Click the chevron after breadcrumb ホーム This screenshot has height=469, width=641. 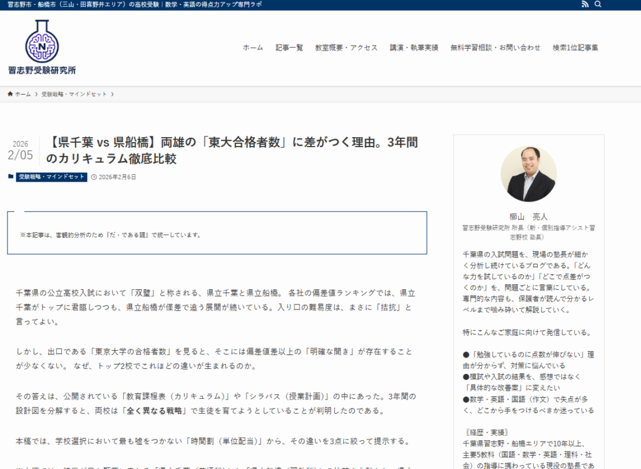coord(36,94)
